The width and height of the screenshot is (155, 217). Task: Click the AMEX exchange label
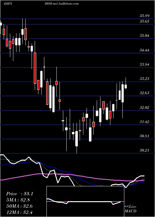pyautogui.click(x=7, y=4)
